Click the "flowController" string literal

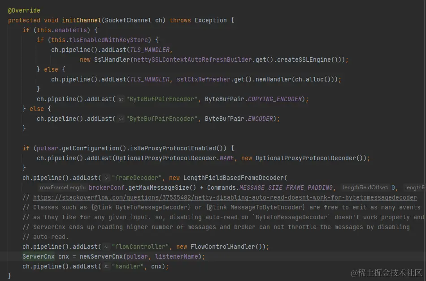140,247
